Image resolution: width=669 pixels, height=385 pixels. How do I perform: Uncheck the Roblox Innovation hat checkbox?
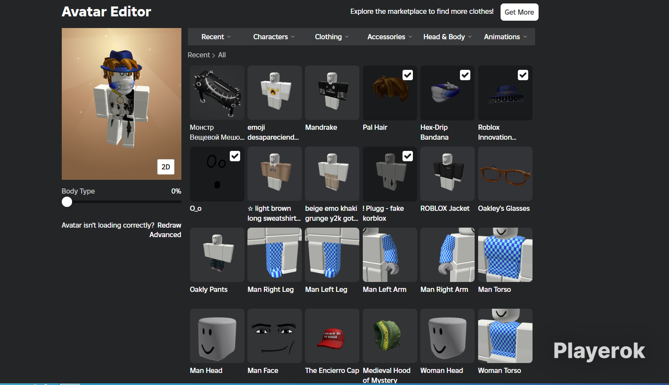(523, 75)
